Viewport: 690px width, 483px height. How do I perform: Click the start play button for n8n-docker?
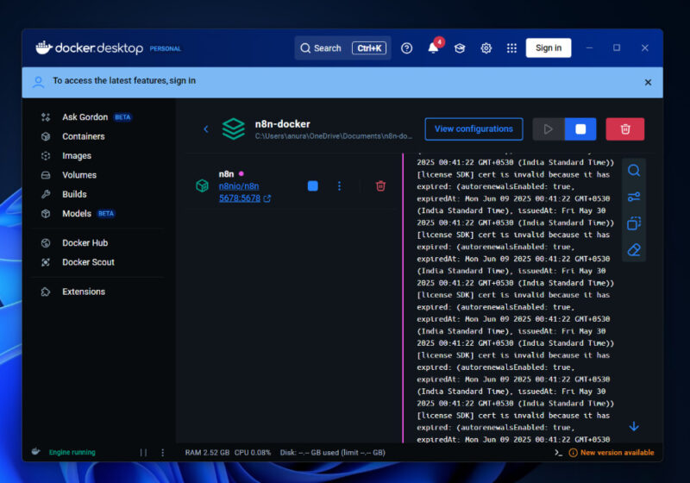pyautogui.click(x=549, y=129)
